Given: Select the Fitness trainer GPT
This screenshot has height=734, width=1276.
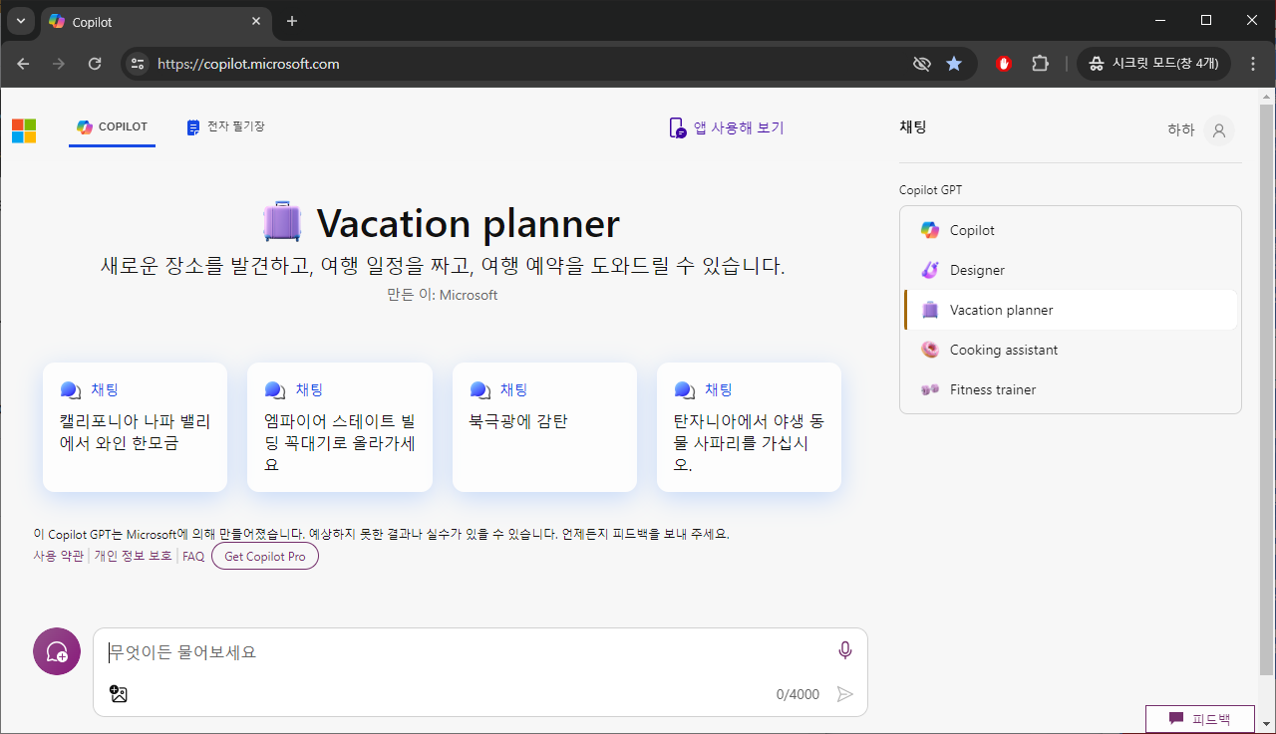Looking at the screenshot, I should pos(1070,389).
